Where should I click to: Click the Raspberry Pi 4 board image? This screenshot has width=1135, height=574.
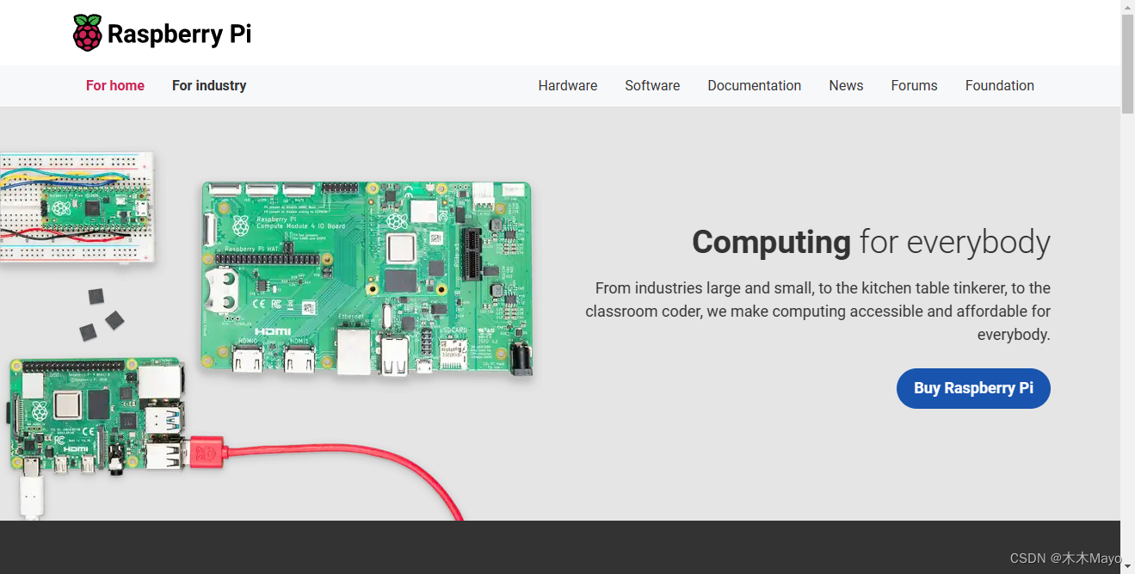(97, 416)
